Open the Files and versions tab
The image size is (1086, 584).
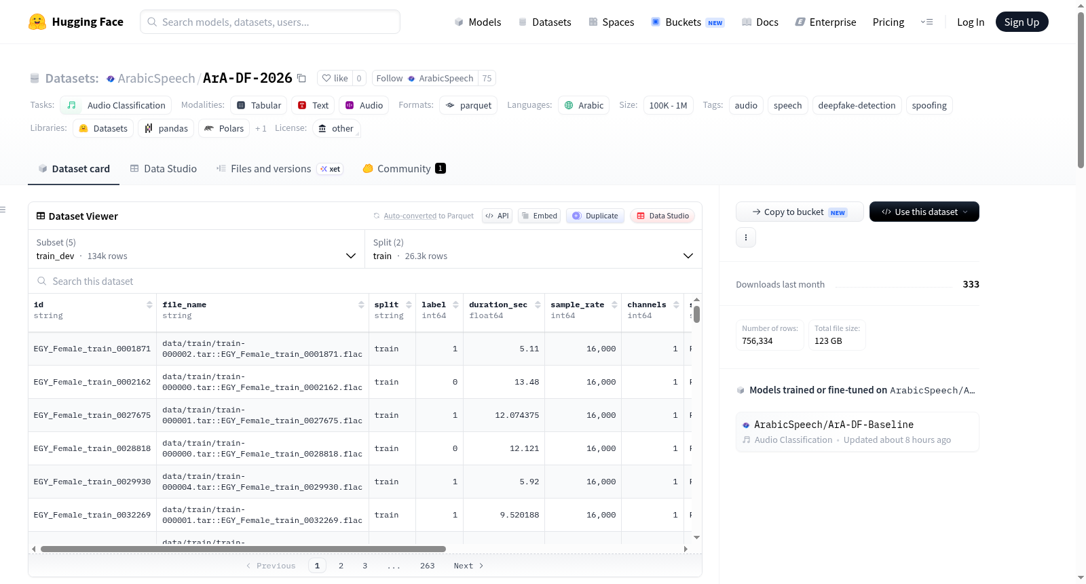tap(280, 168)
